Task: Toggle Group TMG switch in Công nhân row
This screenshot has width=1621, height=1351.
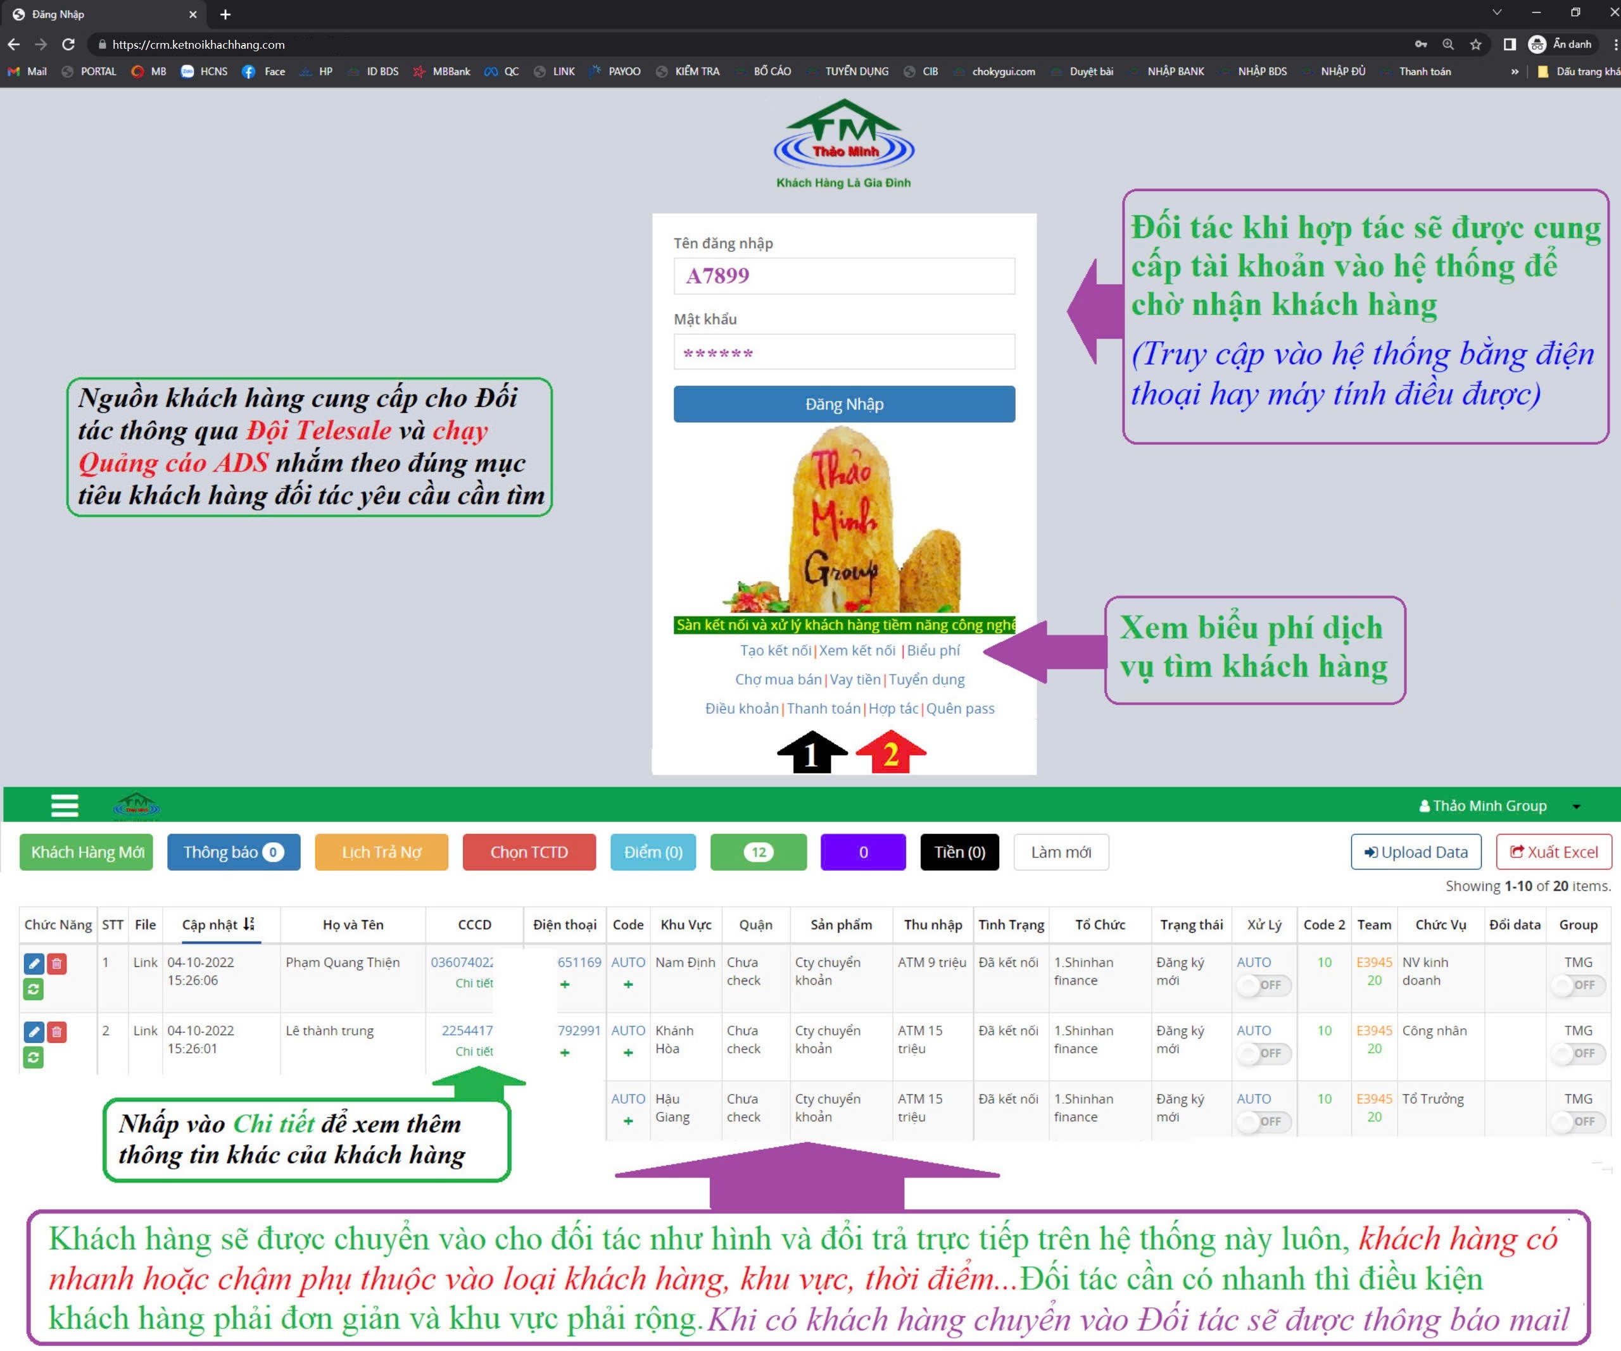Action: [1578, 1053]
